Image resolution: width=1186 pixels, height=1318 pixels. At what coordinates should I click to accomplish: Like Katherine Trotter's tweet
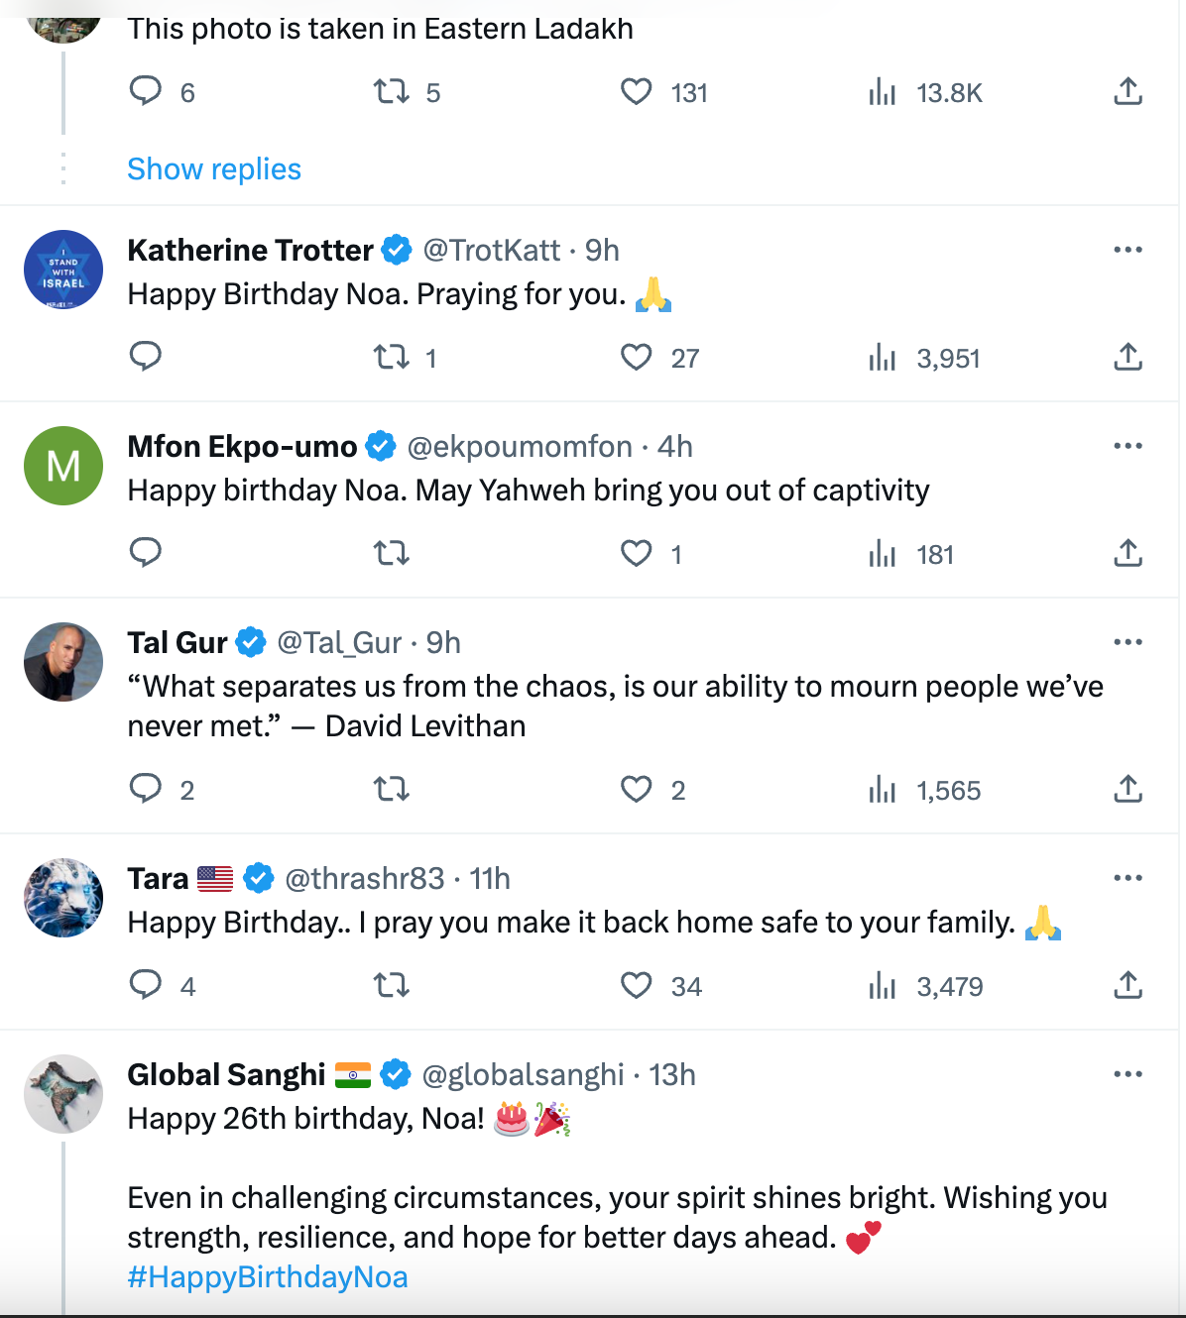click(637, 357)
